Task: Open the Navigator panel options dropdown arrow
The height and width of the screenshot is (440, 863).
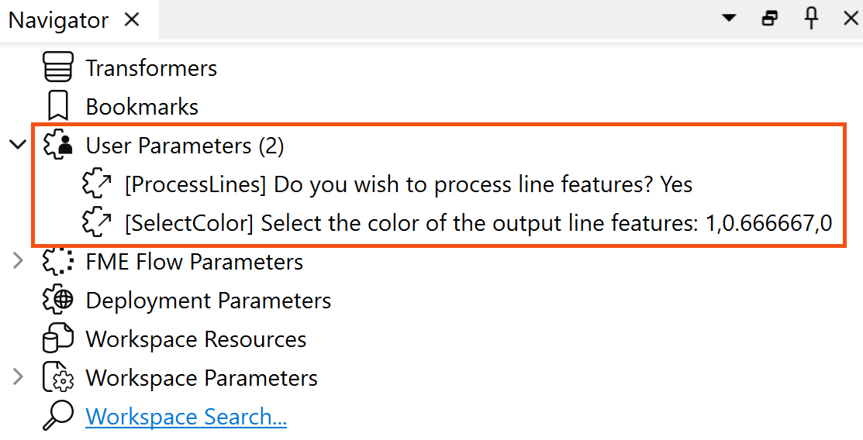Action: (x=729, y=19)
